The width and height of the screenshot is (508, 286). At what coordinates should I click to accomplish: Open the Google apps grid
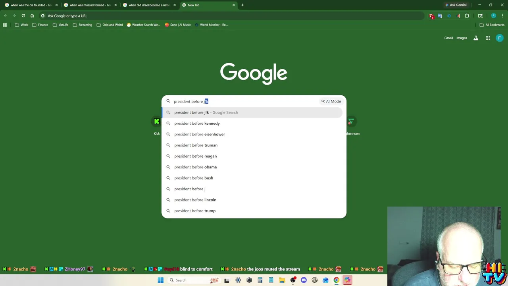pos(487,38)
